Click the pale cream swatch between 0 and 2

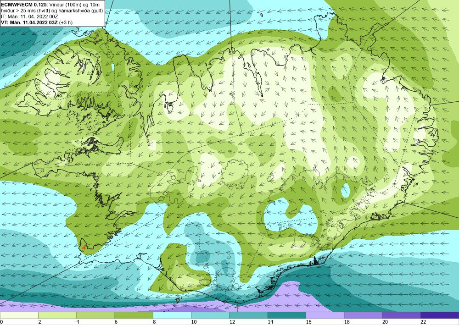pos(19,315)
